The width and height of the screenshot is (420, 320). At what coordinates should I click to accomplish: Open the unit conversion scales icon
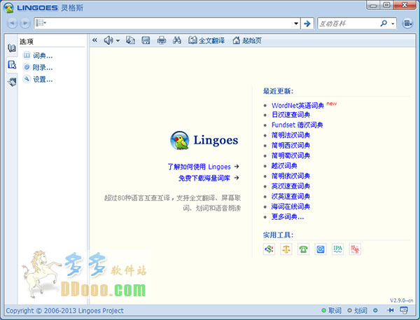(286, 249)
